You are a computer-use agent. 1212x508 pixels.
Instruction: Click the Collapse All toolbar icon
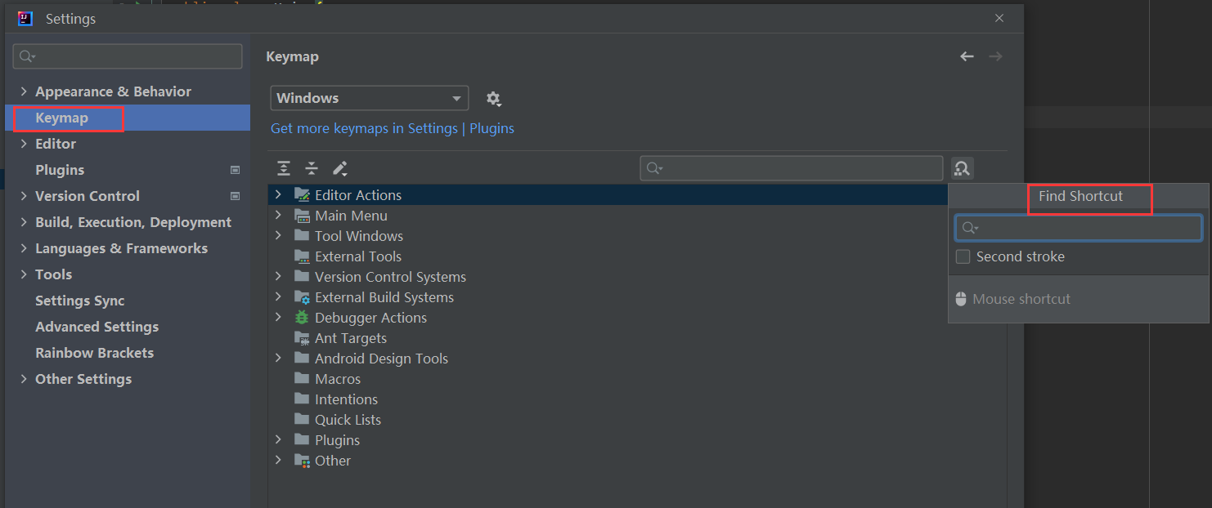click(x=312, y=168)
